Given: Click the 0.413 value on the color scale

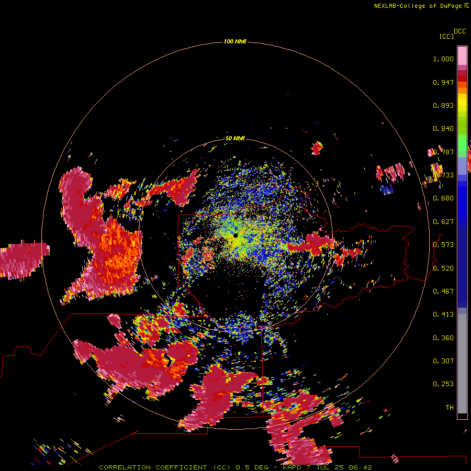Looking at the screenshot, I should (443, 315).
